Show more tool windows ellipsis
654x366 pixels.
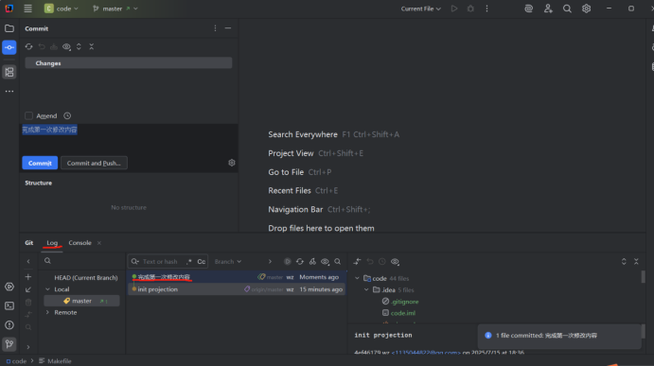(x=9, y=92)
